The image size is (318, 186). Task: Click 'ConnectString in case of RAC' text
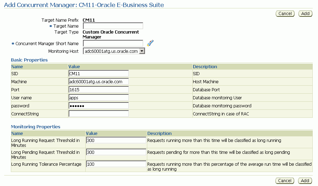click(x=221, y=114)
